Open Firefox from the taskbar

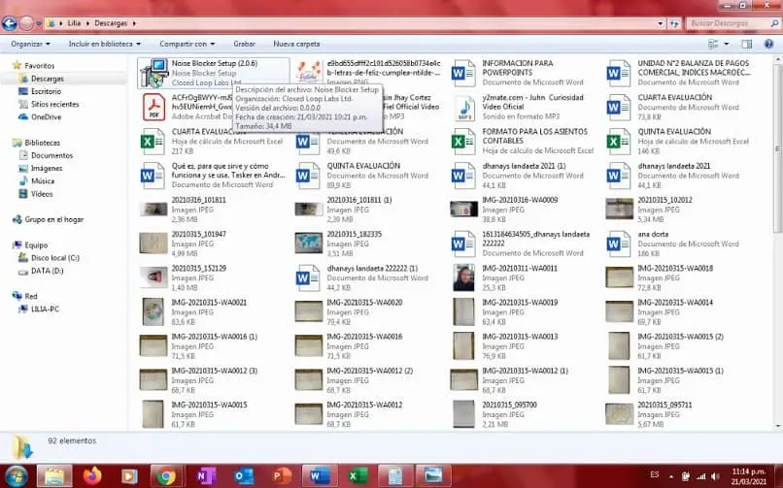point(92,475)
